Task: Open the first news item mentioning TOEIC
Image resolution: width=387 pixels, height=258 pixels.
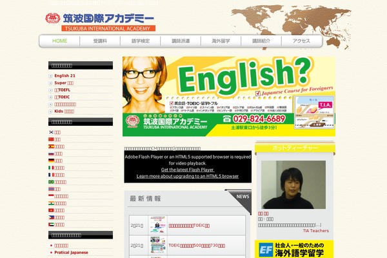Action: tap(189, 226)
